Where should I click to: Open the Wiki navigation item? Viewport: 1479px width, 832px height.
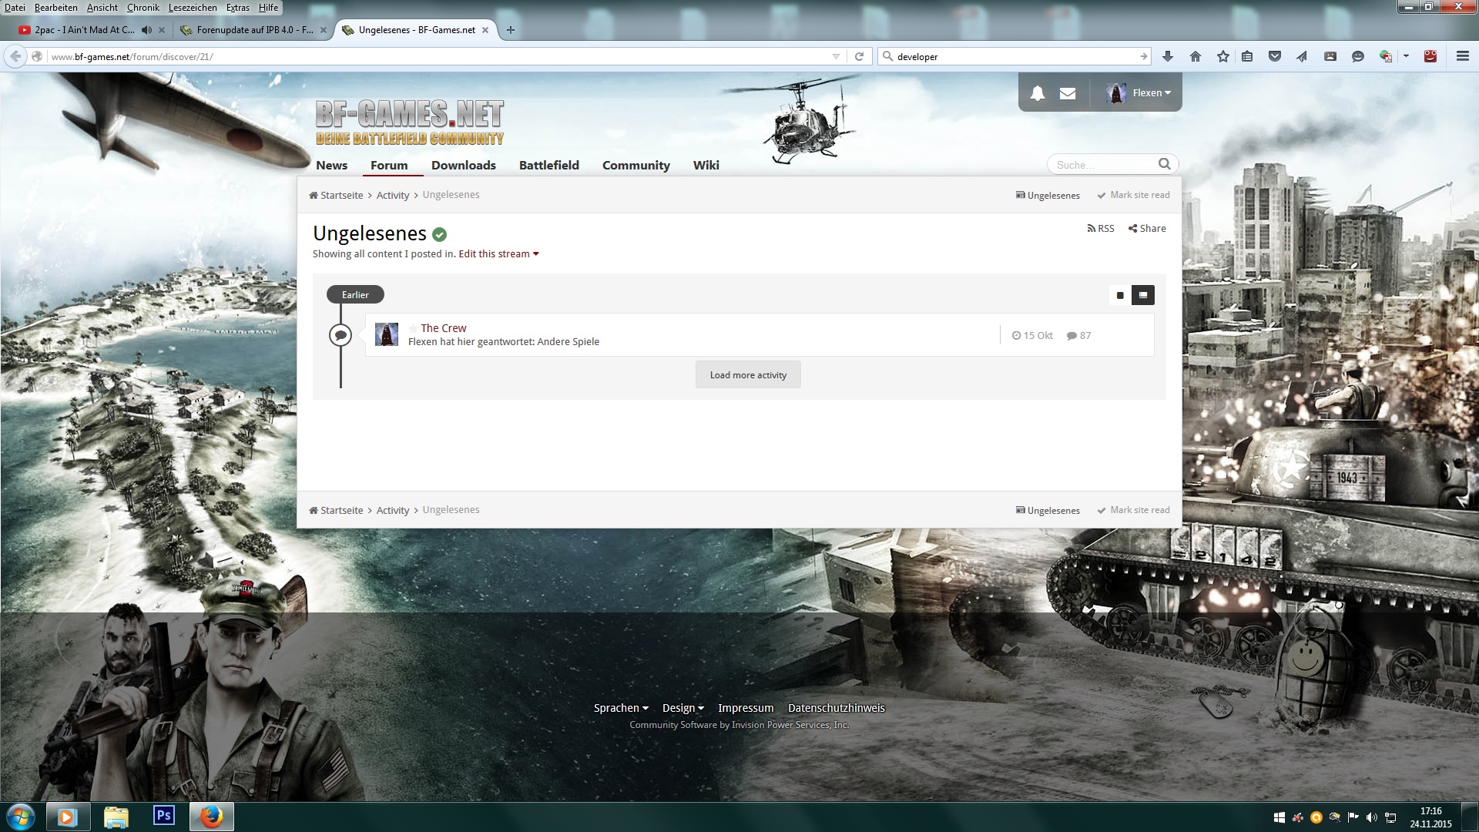(706, 165)
